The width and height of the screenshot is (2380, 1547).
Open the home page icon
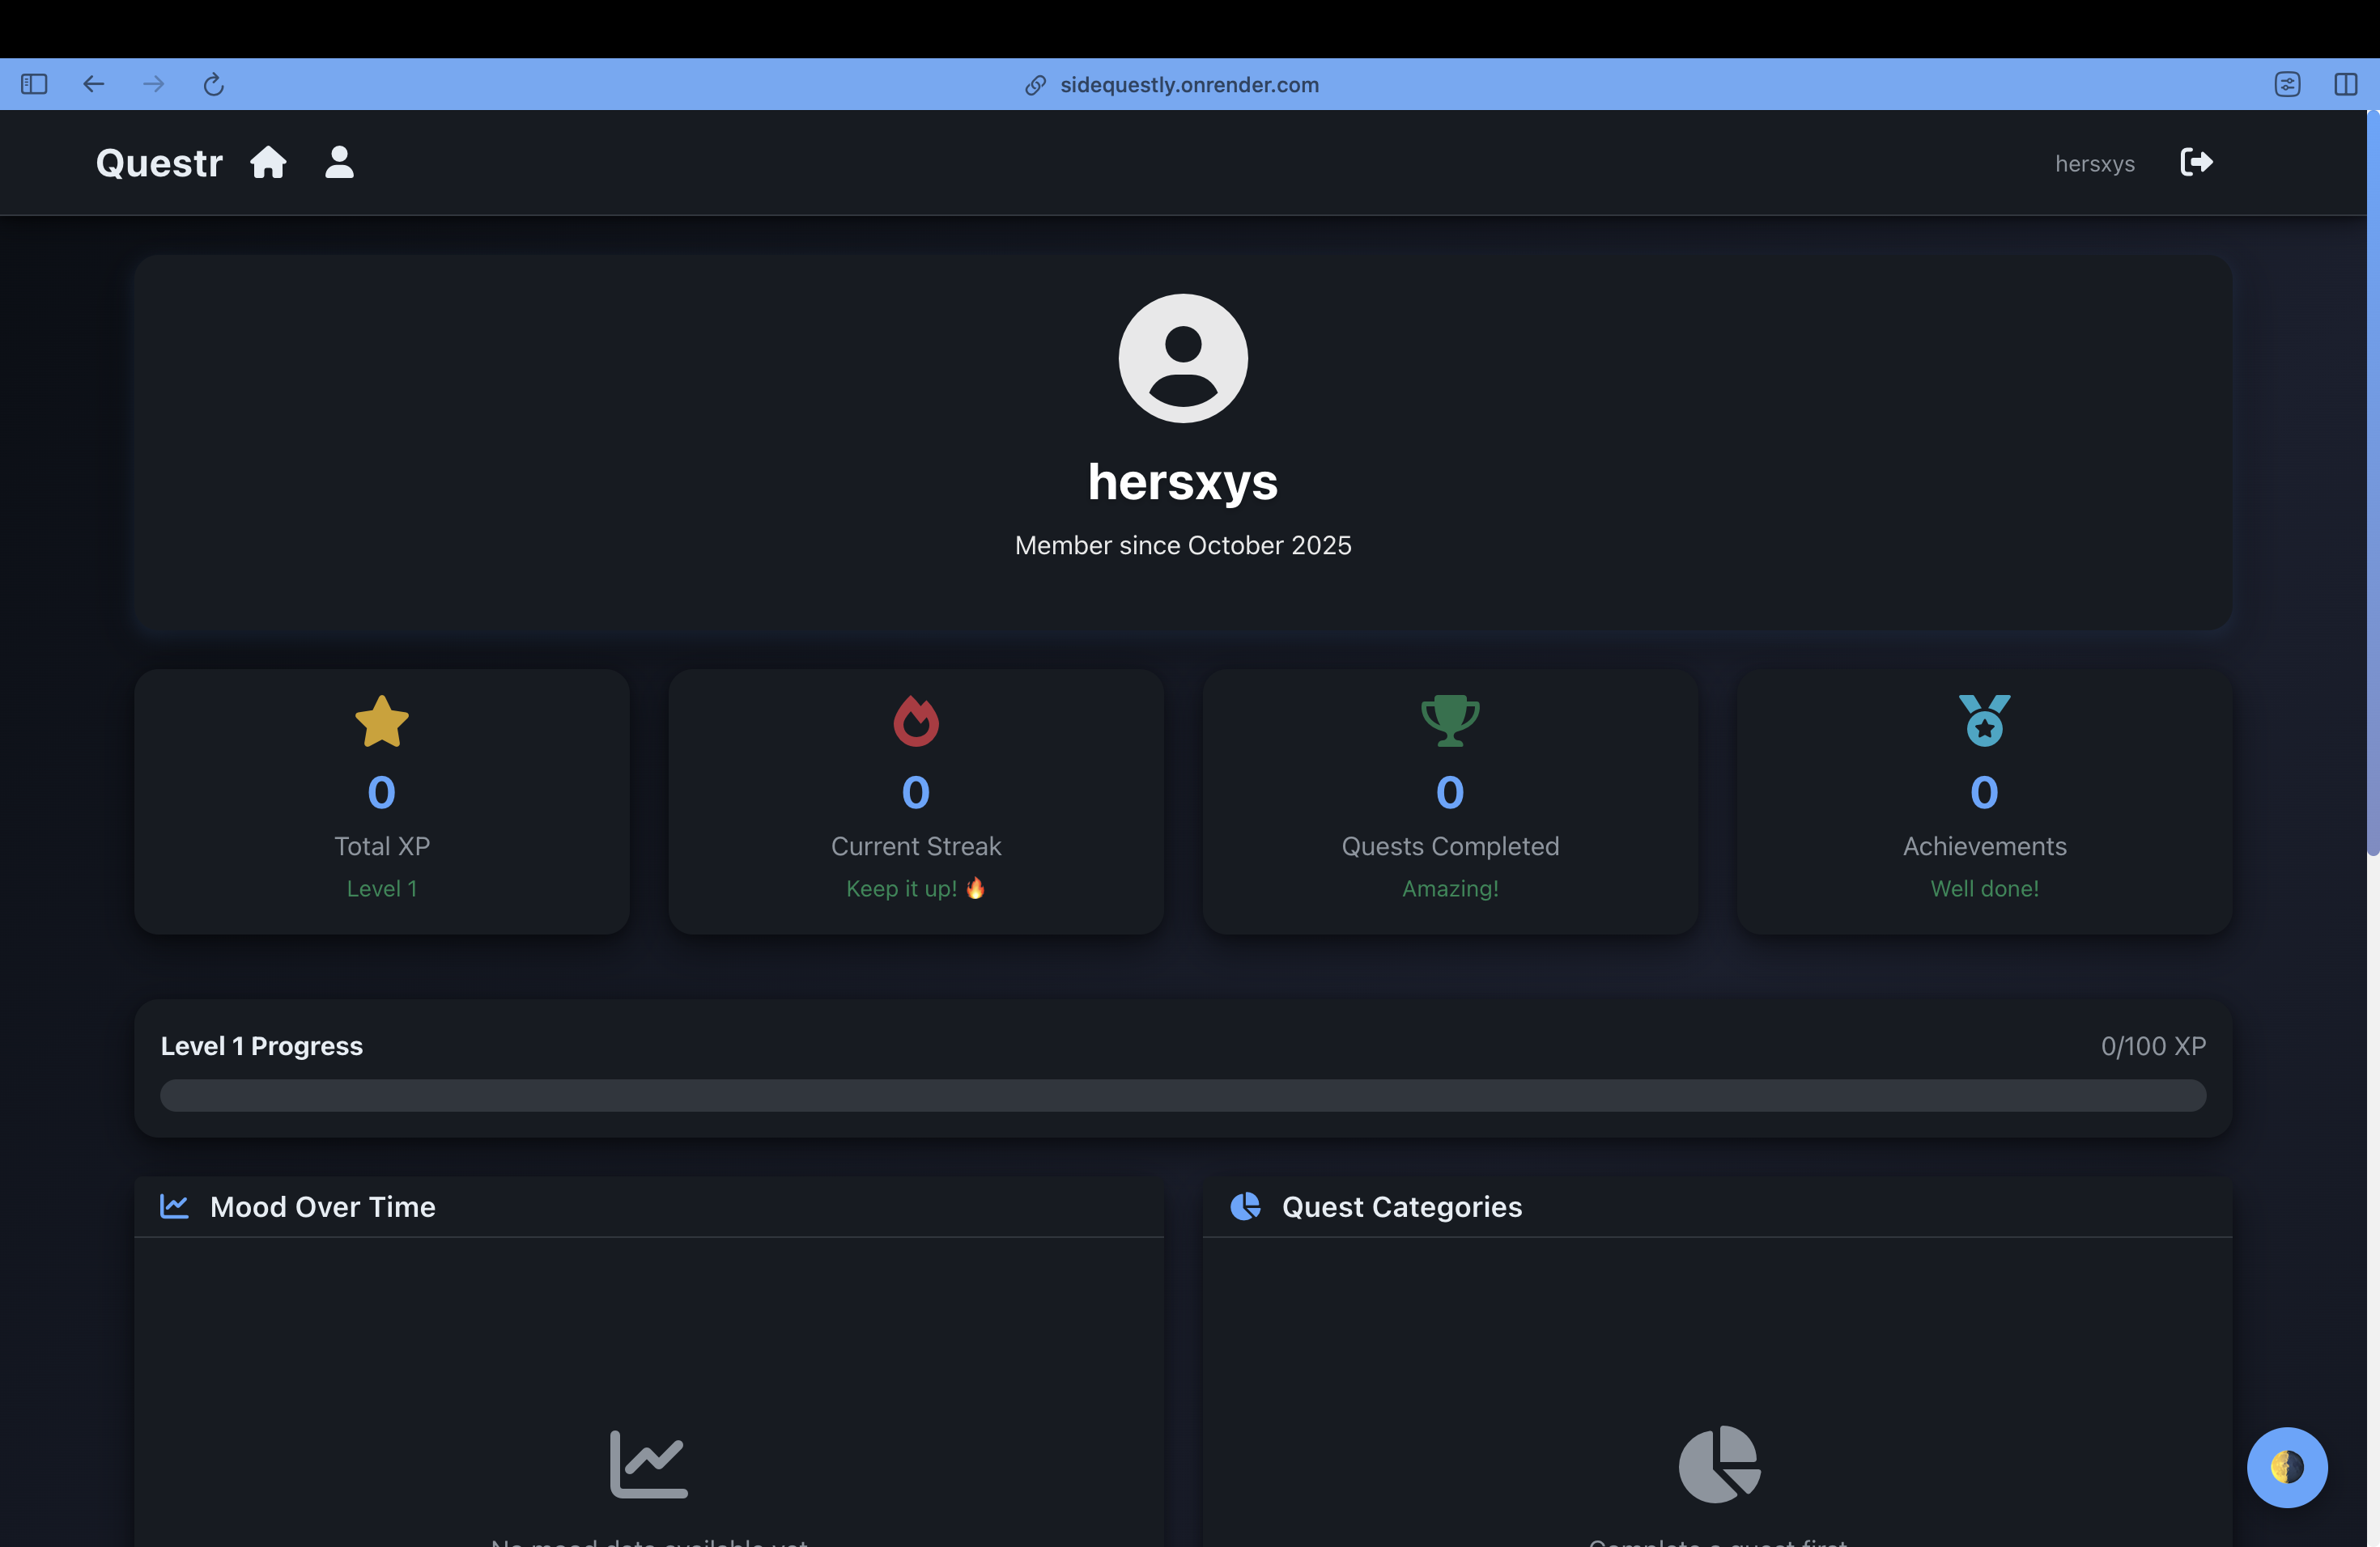[268, 162]
